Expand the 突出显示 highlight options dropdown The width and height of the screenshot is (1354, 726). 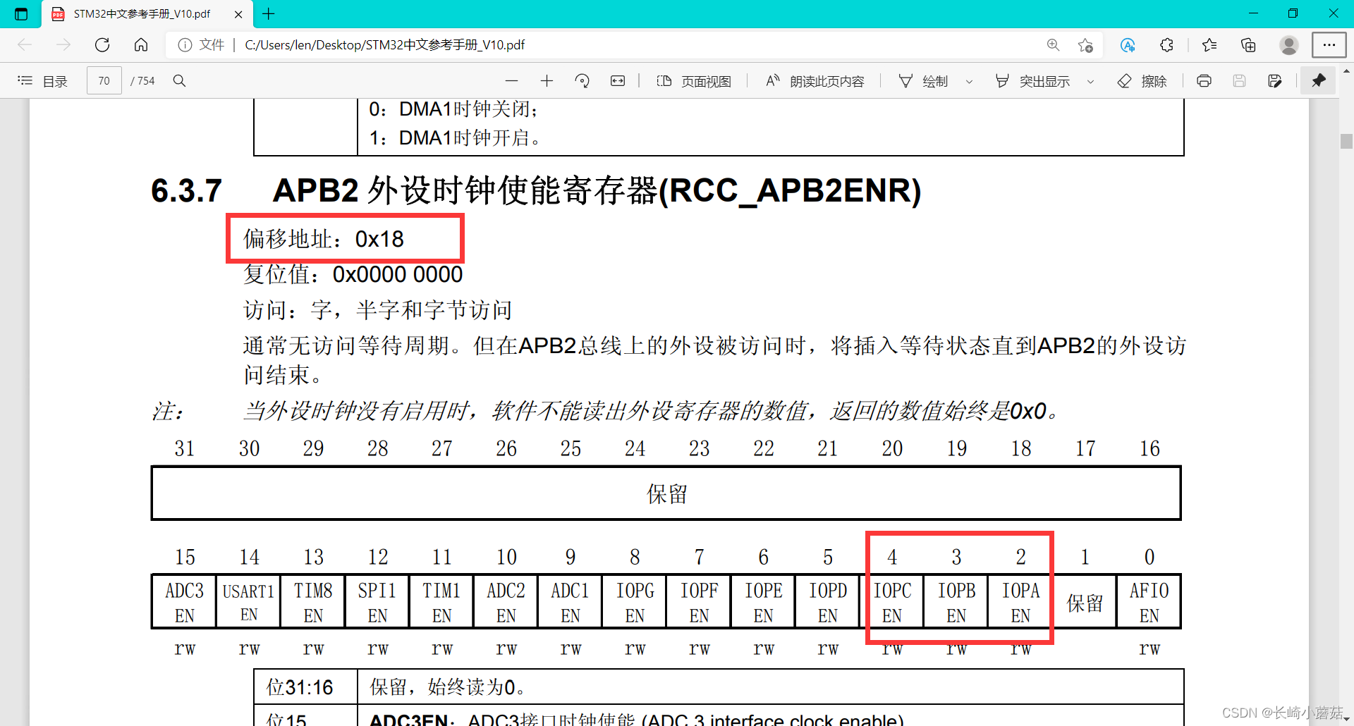pos(1090,82)
